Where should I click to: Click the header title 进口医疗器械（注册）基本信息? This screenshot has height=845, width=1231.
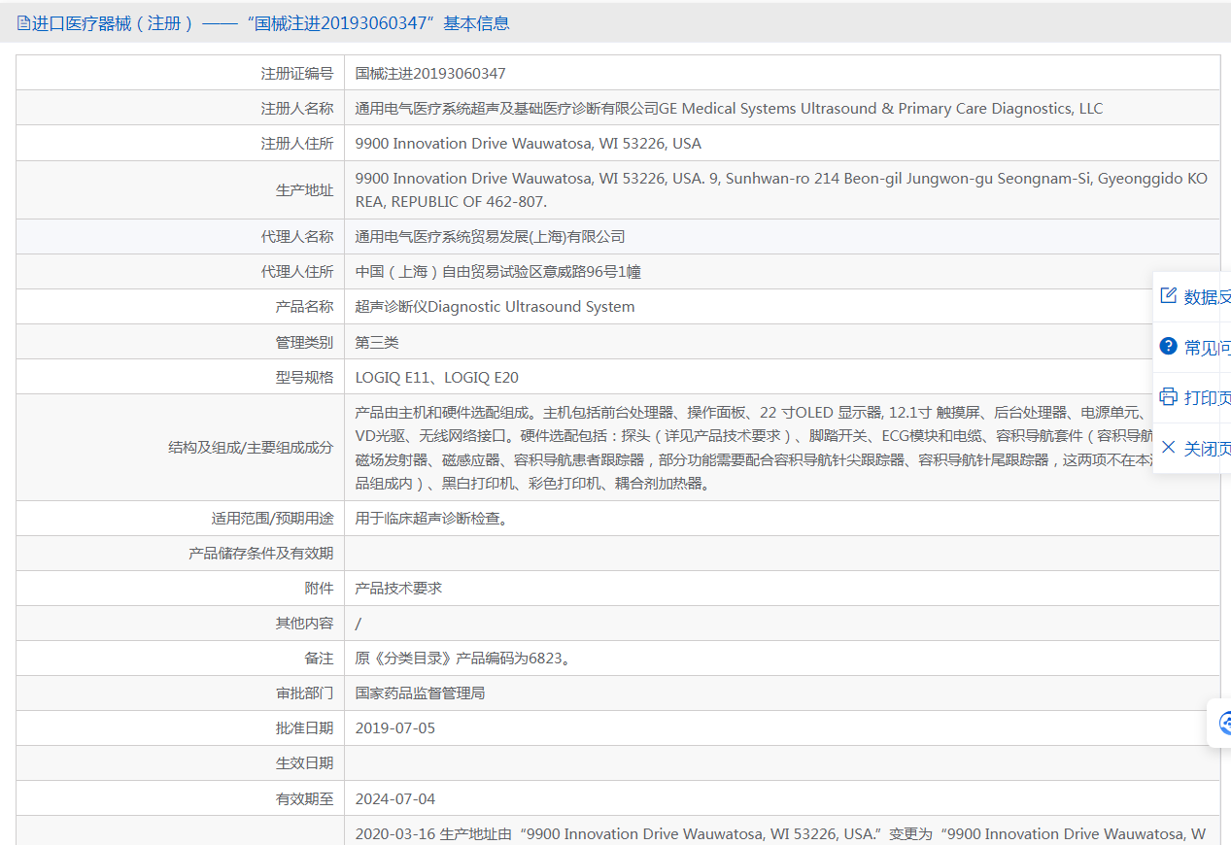pyautogui.click(x=271, y=23)
